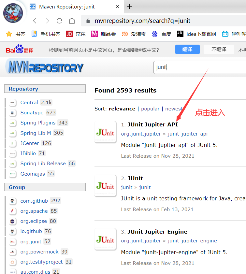The height and width of the screenshot is (274, 246).
Task: Sort results by relevance
Action: coord(122,109)
